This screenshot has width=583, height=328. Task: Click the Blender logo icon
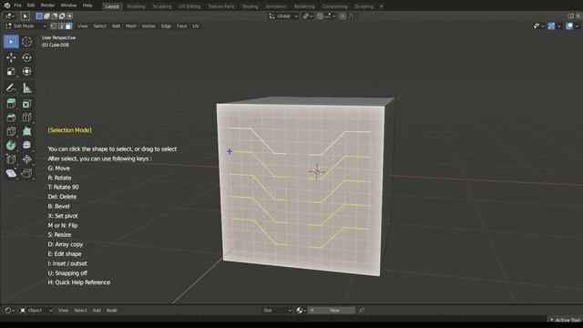(x=6, y=5)
